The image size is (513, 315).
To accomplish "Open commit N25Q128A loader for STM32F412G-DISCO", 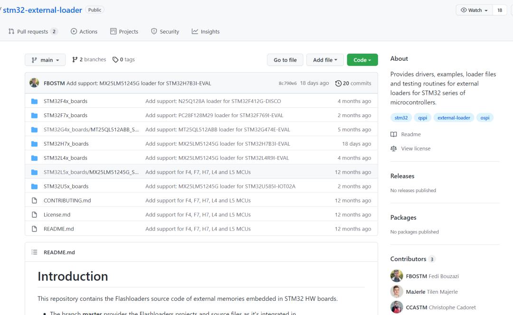I will click(213, 101).
